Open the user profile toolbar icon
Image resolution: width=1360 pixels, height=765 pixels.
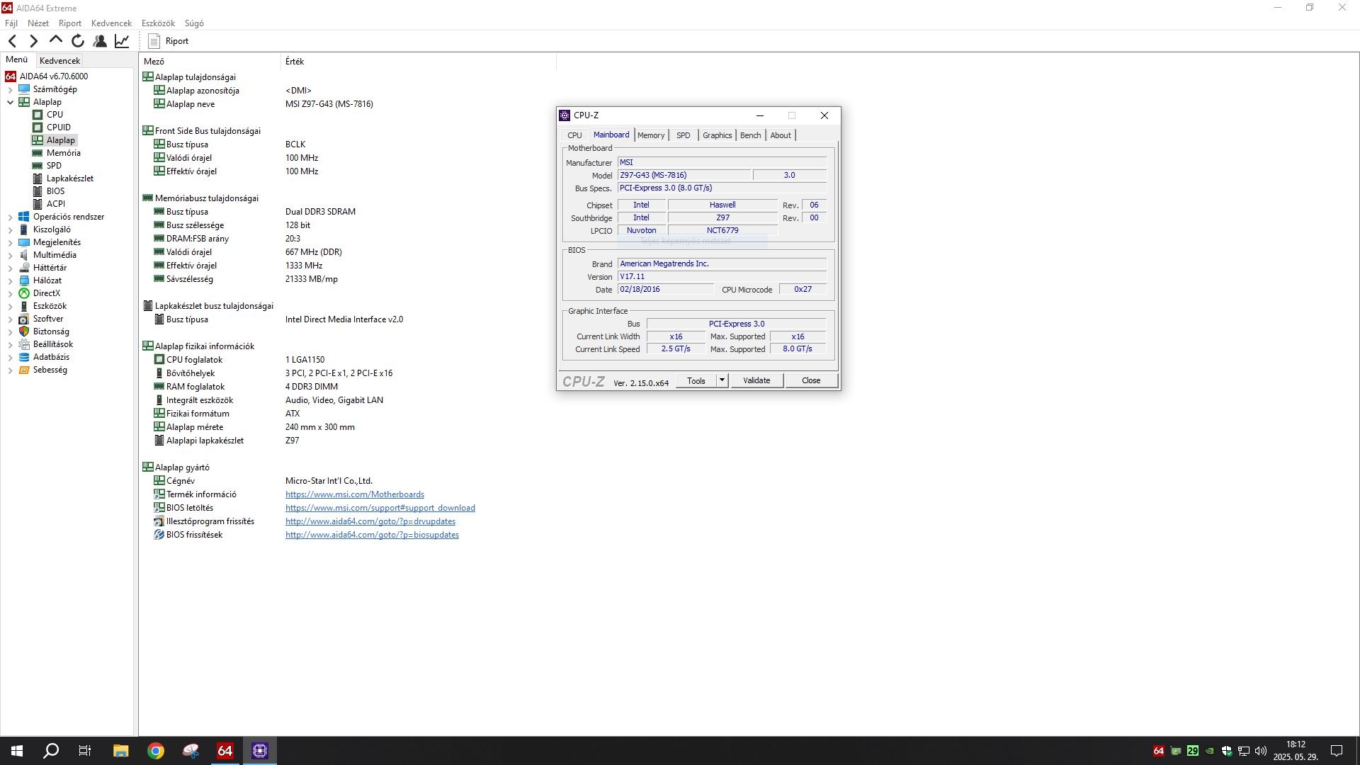pos(100,41)
